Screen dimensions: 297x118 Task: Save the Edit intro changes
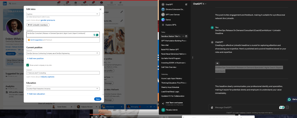(98, 99)
